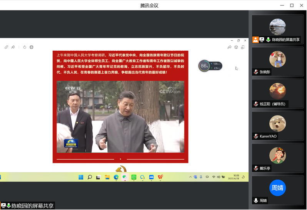Click the tray shield icon next to chevron
The image size is (307, 210).
(x=195, y=177)
